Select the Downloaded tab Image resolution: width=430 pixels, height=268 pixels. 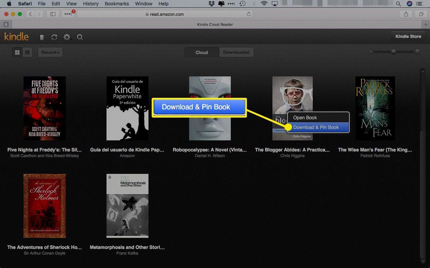click(236, 52)
